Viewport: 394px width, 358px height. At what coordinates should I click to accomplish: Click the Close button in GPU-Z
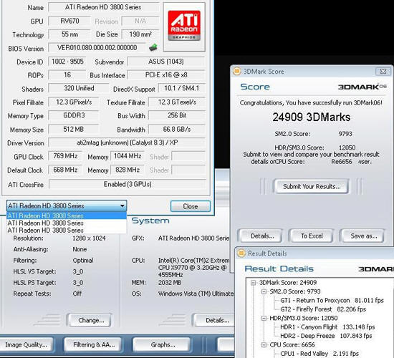(x=191, y=206)
